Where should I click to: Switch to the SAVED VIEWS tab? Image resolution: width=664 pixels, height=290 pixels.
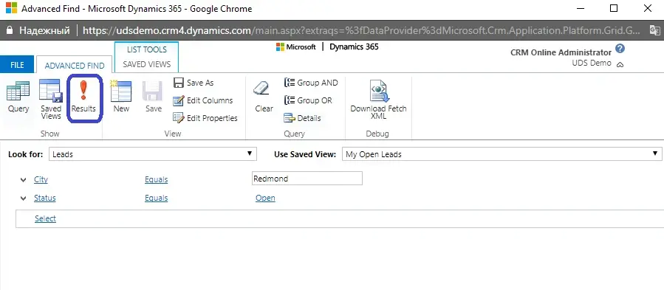tap(146, 64)
